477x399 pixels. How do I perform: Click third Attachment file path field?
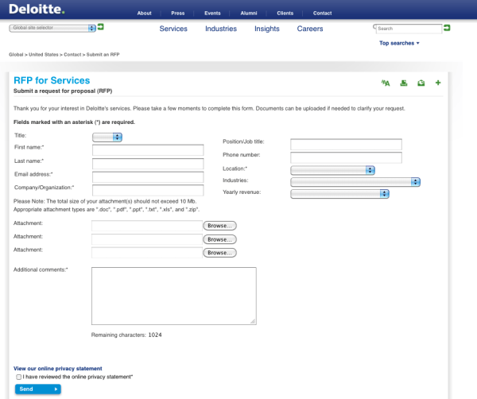(147, 253)
